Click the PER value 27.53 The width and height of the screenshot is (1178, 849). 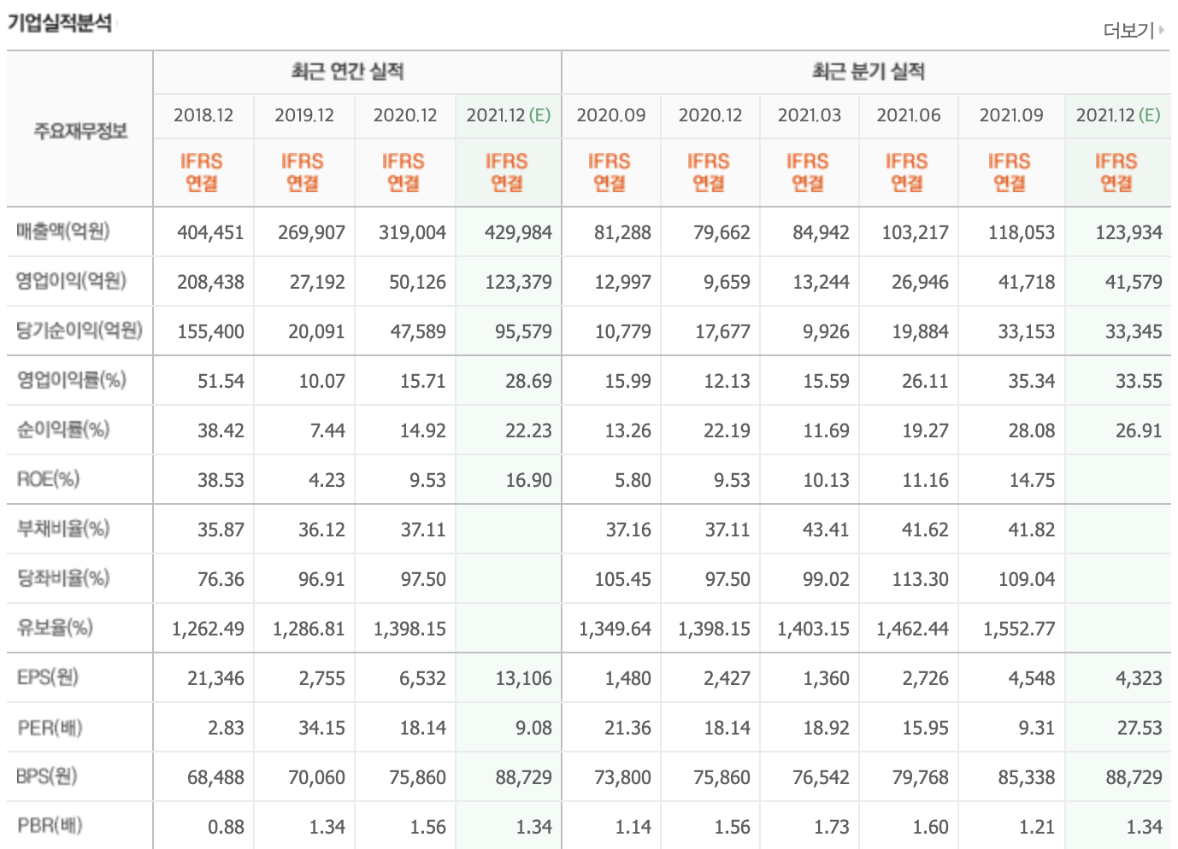(x=1139, y=728)
